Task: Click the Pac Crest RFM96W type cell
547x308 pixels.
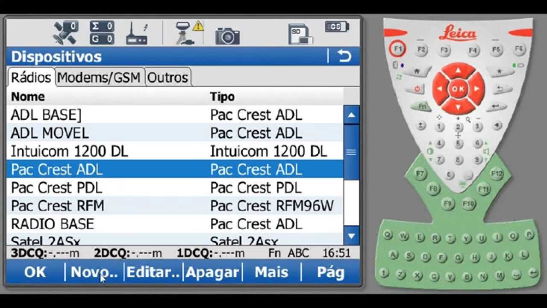Action: pyautogui.click(x=272, y=206)
